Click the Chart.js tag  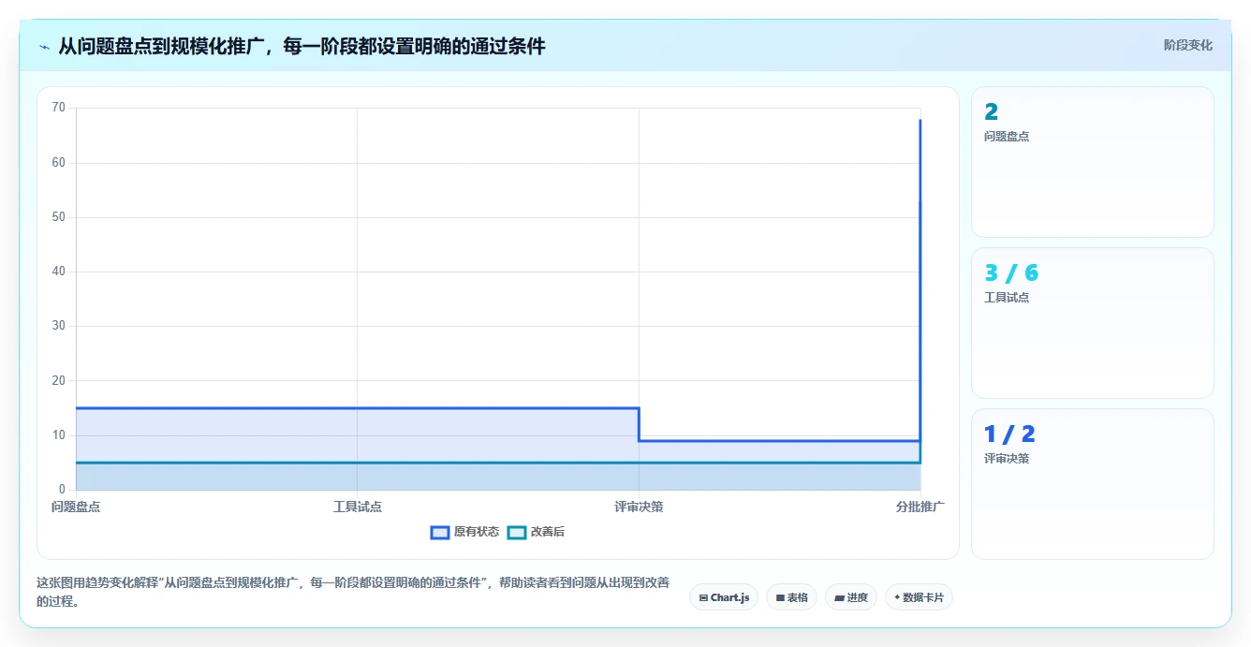tap(724, 597)
